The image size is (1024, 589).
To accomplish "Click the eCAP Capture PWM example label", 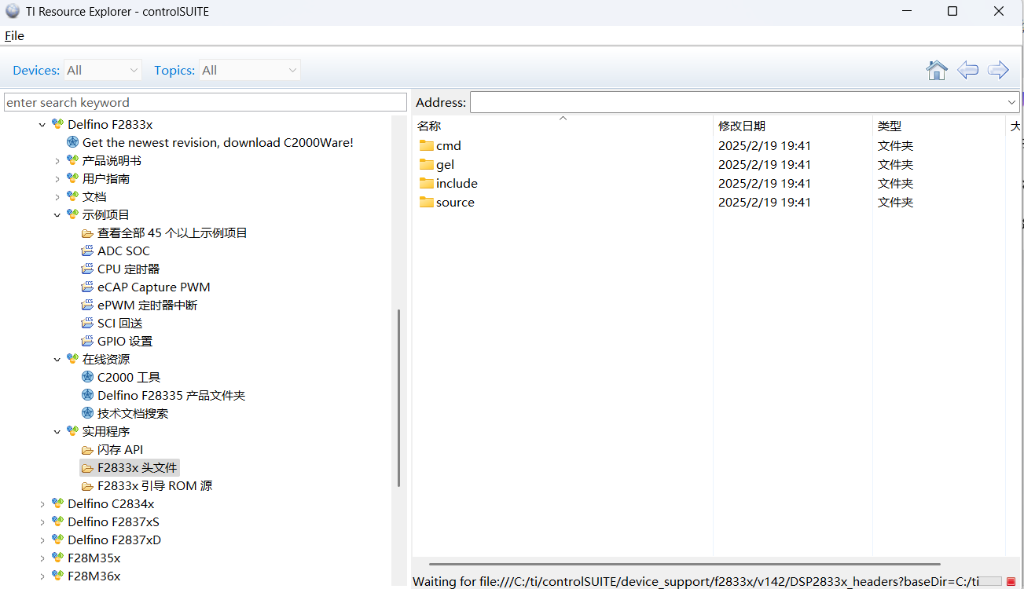I will click(154, 287).
